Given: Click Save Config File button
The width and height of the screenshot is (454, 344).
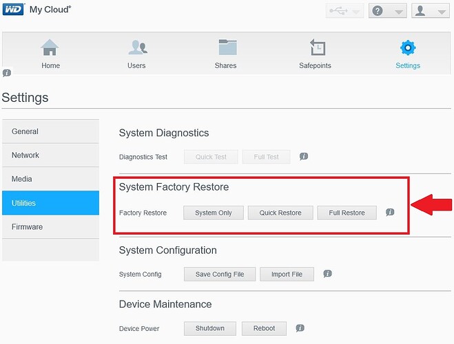Looking at the screenshot, I should 220,274.
